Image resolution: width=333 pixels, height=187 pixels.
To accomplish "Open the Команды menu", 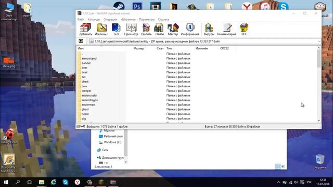I will (x=94, y=19).
